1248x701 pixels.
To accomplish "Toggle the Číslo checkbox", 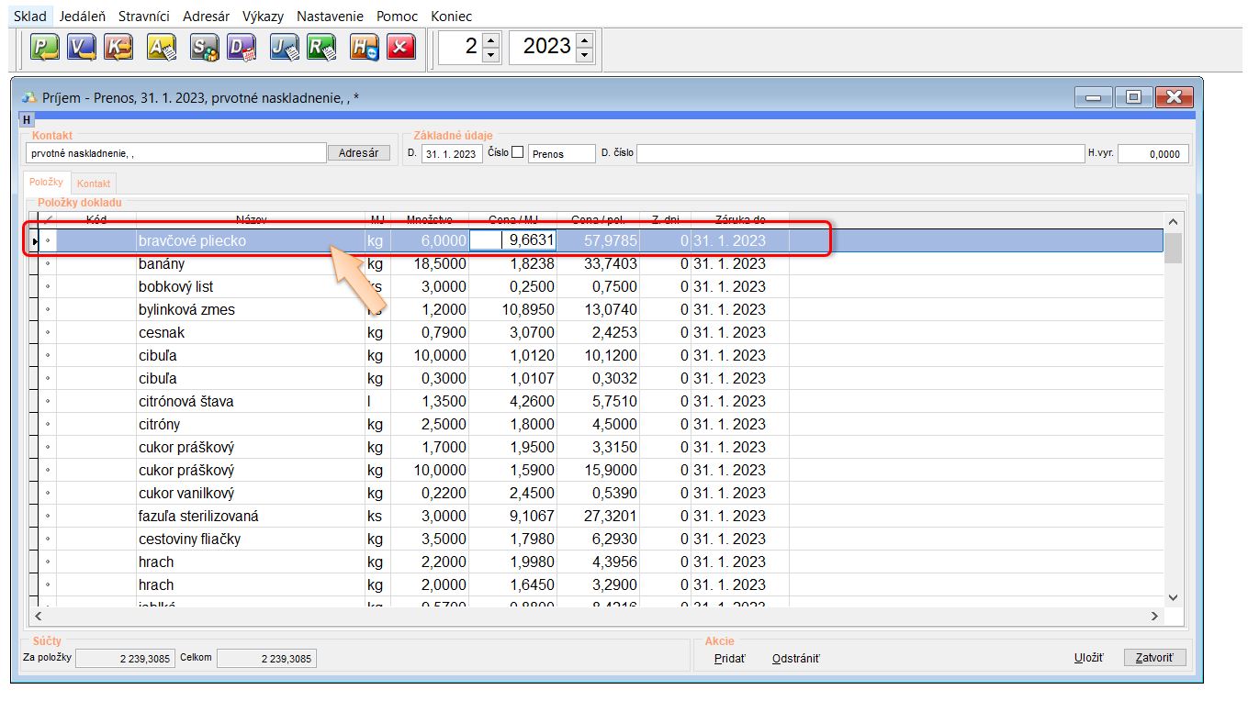I will 518,153.
